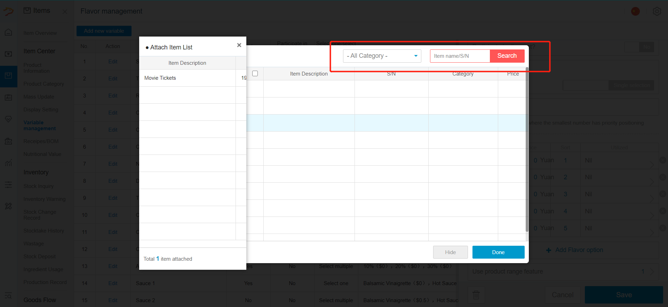Click the logo icon at top left
Image resolution: width=668 pixels, height=307 pixels.
(8, 11)
